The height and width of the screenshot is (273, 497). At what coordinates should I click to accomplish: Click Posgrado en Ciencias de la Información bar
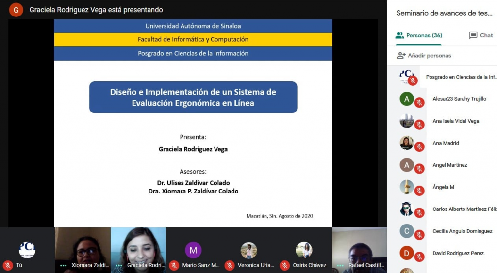tap(193, 53)
